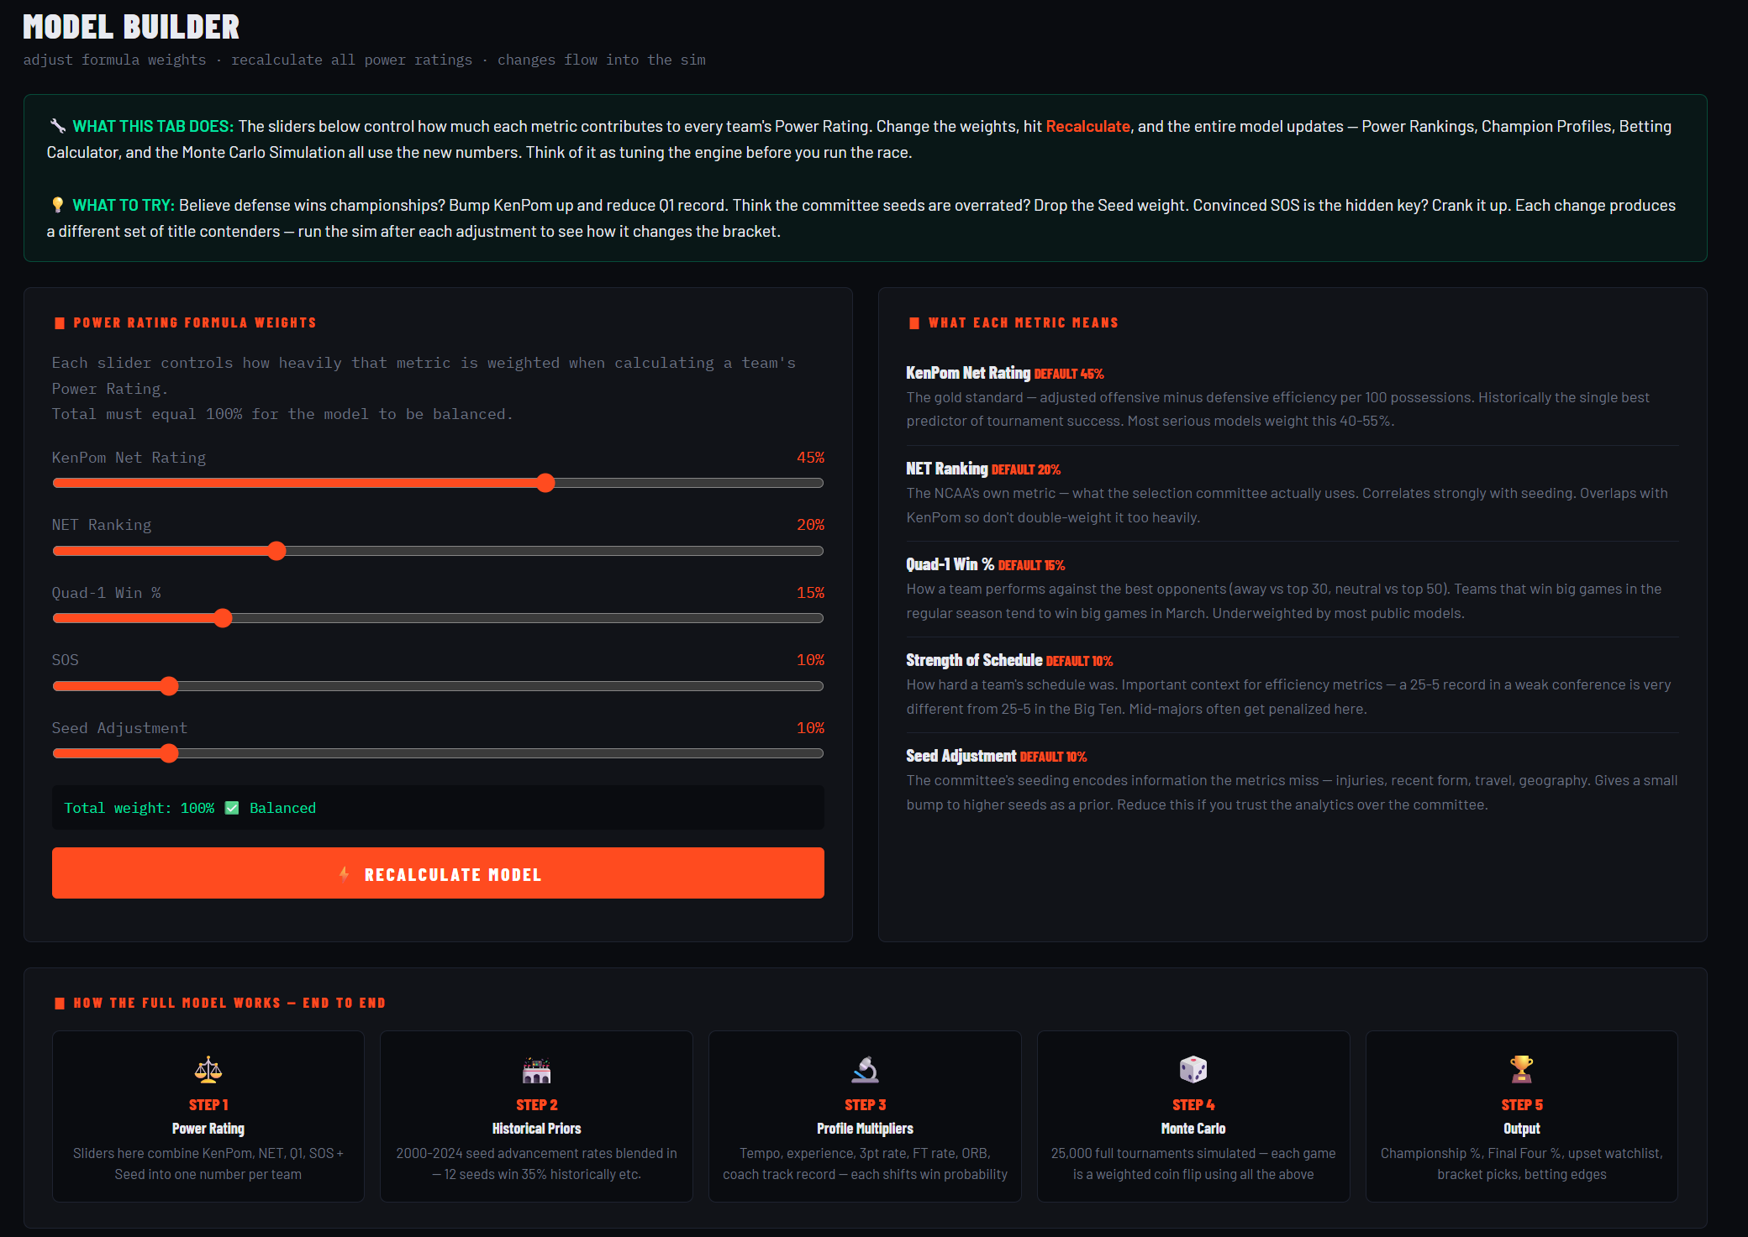Click the lightbulb icon beside What To Try
Viewport: 1748px width, 1237px height.
[58, 205]
